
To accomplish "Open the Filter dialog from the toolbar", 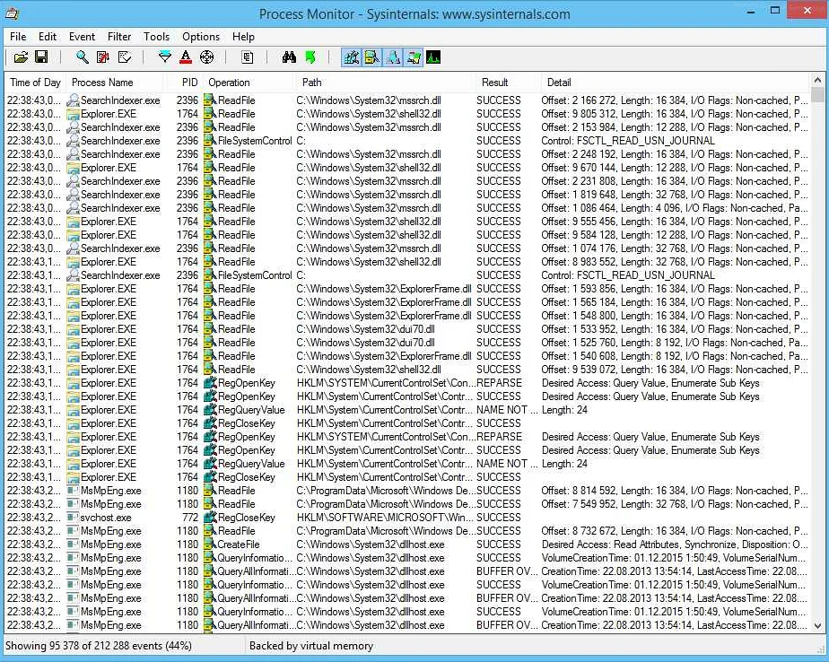I will point(165,57).
